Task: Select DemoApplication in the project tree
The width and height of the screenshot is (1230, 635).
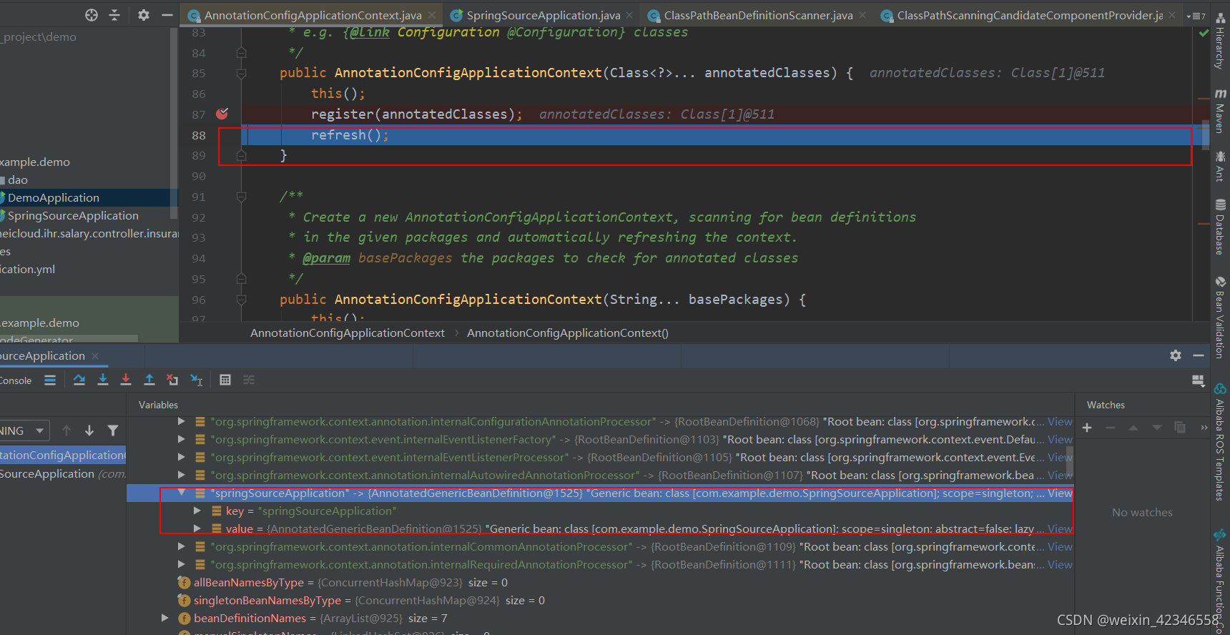Action: click(x=54, y=198)
